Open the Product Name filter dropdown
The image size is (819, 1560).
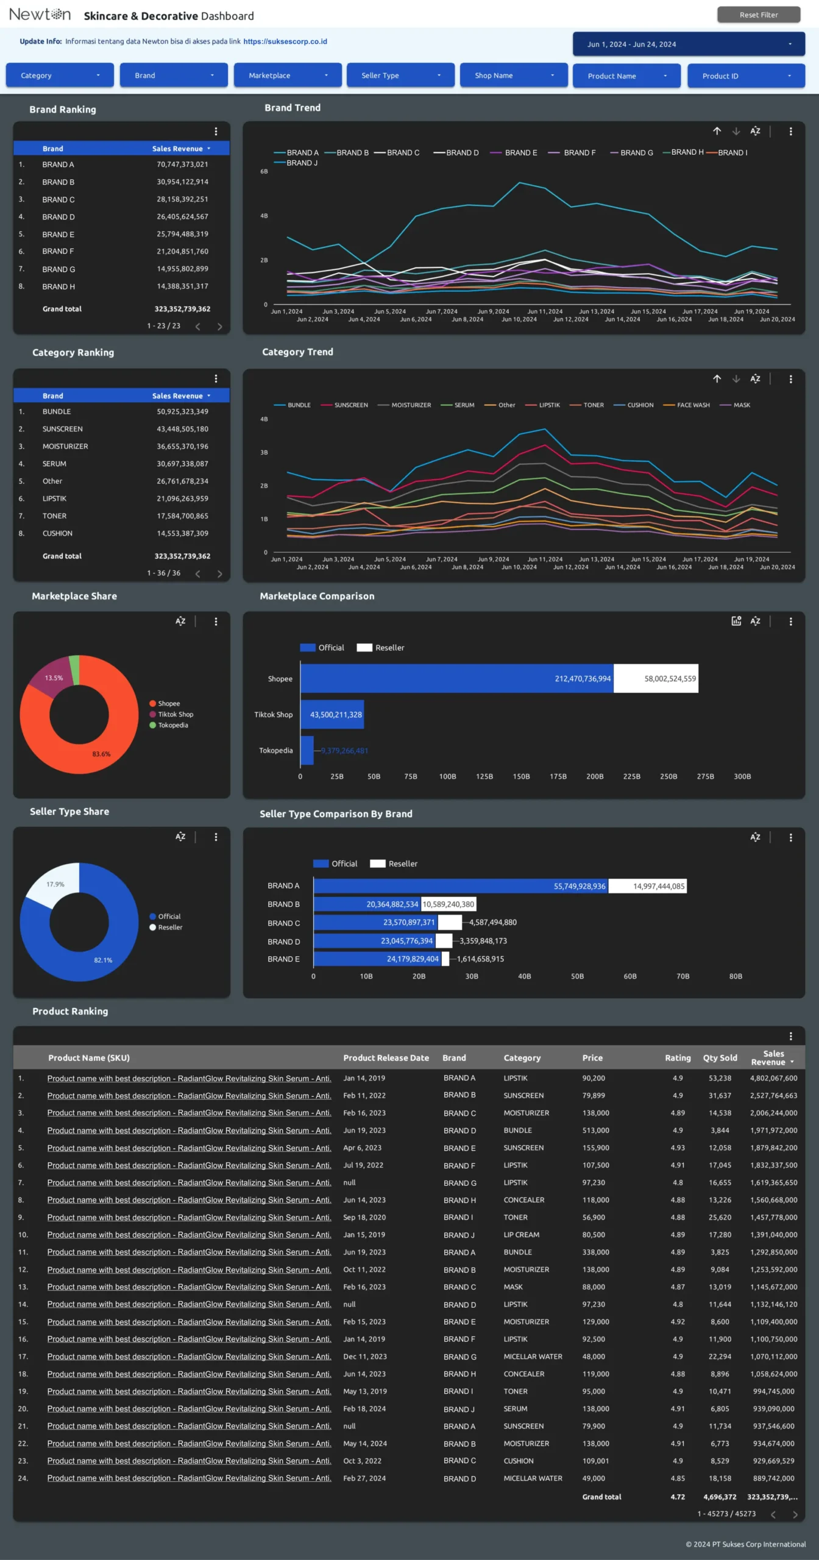coord(626,76)
